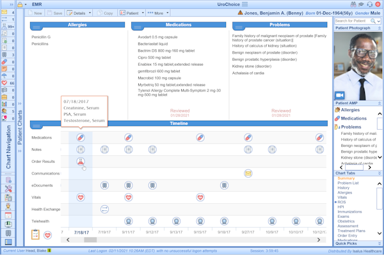Click the exchange arrows icon with count 1
The image size is (384, 255).
click(4, 19)
